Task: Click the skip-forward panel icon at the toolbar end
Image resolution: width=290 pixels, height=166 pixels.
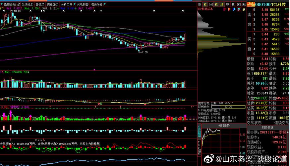Action: pos(244,4)
